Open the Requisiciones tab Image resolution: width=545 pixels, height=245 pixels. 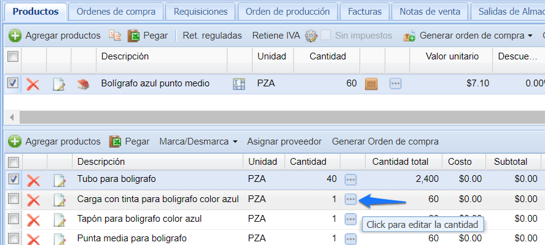200,12
